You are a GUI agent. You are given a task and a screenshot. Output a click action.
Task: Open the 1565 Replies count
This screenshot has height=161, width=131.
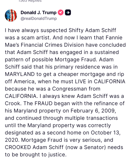30,1
